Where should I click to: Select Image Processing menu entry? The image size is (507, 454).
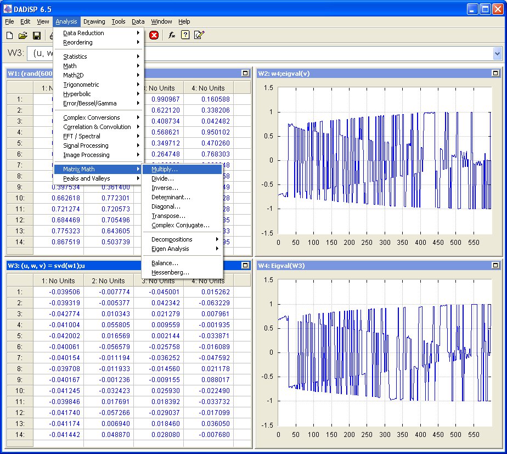click(x=98, y=155)
